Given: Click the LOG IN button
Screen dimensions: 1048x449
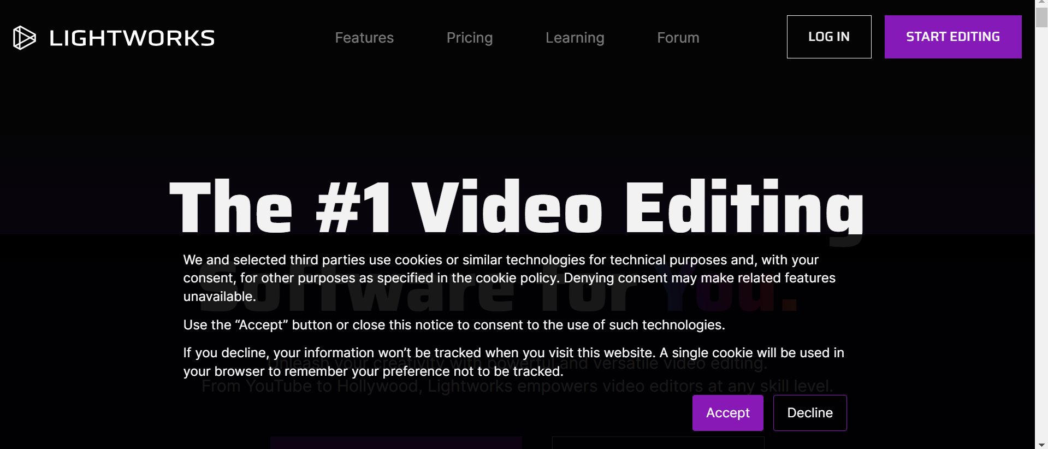Looking at the screenshot, I should pyautogui.click(x=829, y=37).
